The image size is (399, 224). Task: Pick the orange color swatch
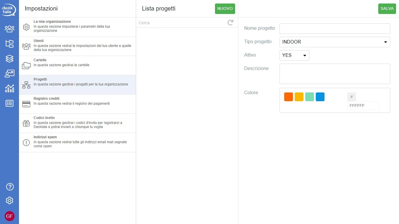(x=289, y=97)
